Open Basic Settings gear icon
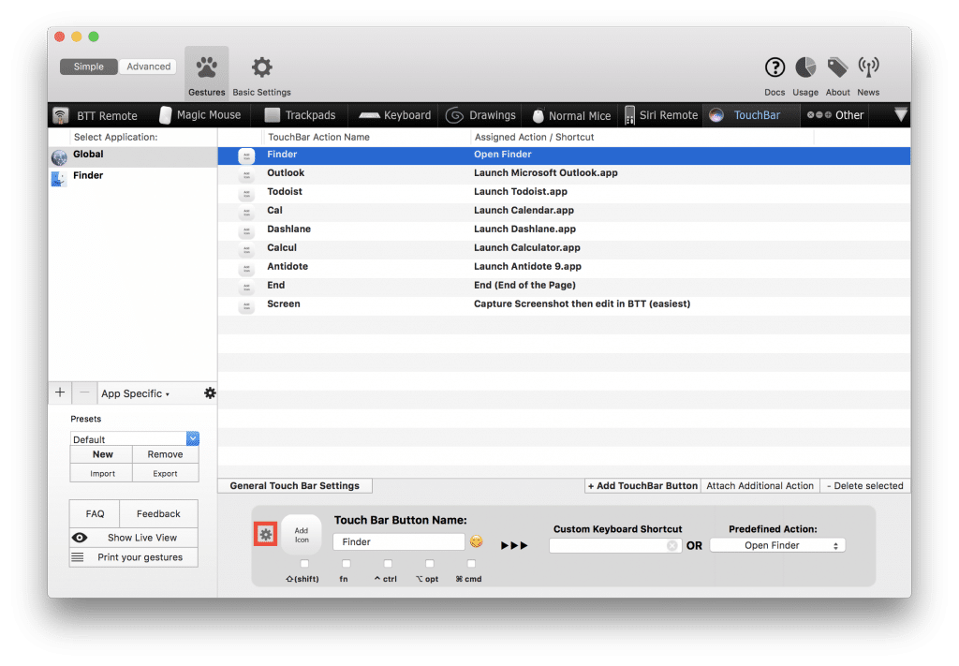This screenshot has width=959, height=666. 262,68
